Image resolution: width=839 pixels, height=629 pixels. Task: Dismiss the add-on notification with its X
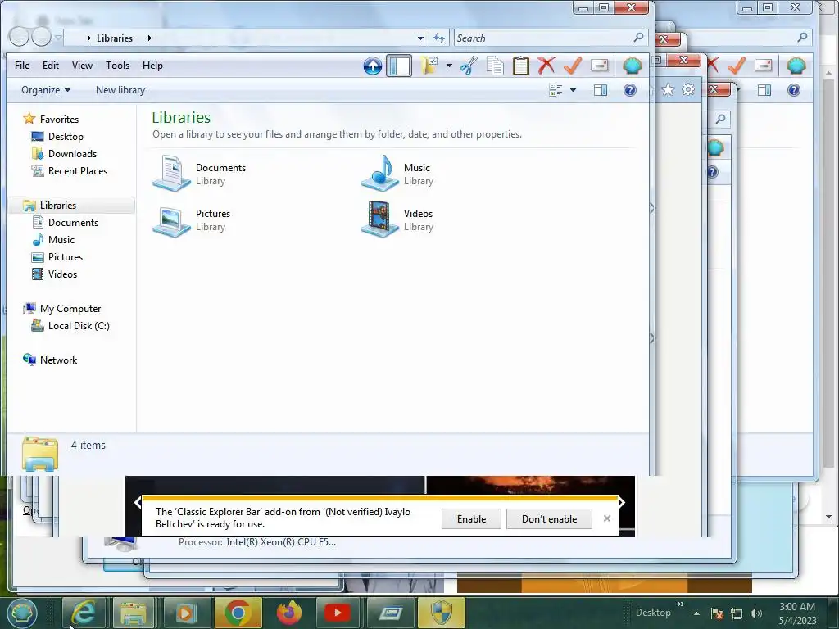click(x=607, y=518)
